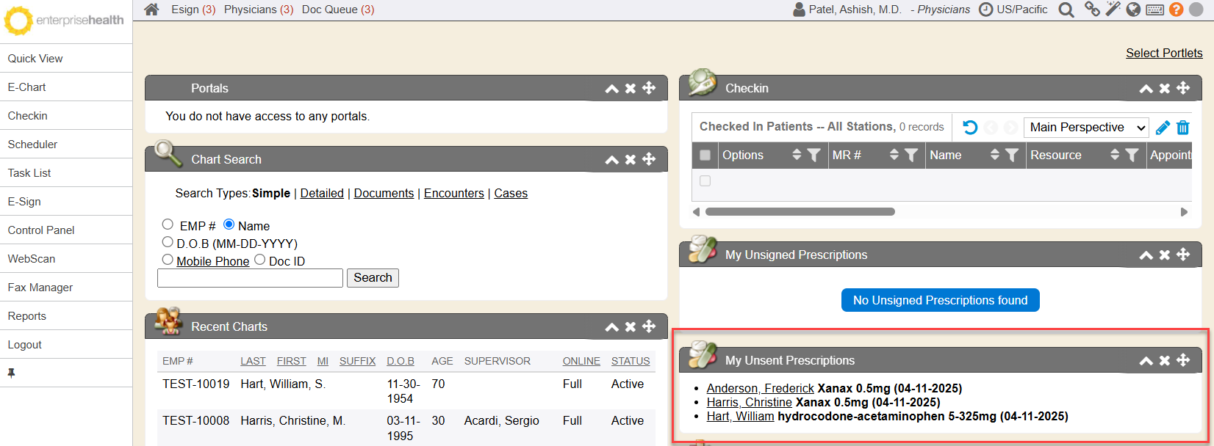Click the keyboard icon in top bar

pyautogui.click(x=1154, y=10)
